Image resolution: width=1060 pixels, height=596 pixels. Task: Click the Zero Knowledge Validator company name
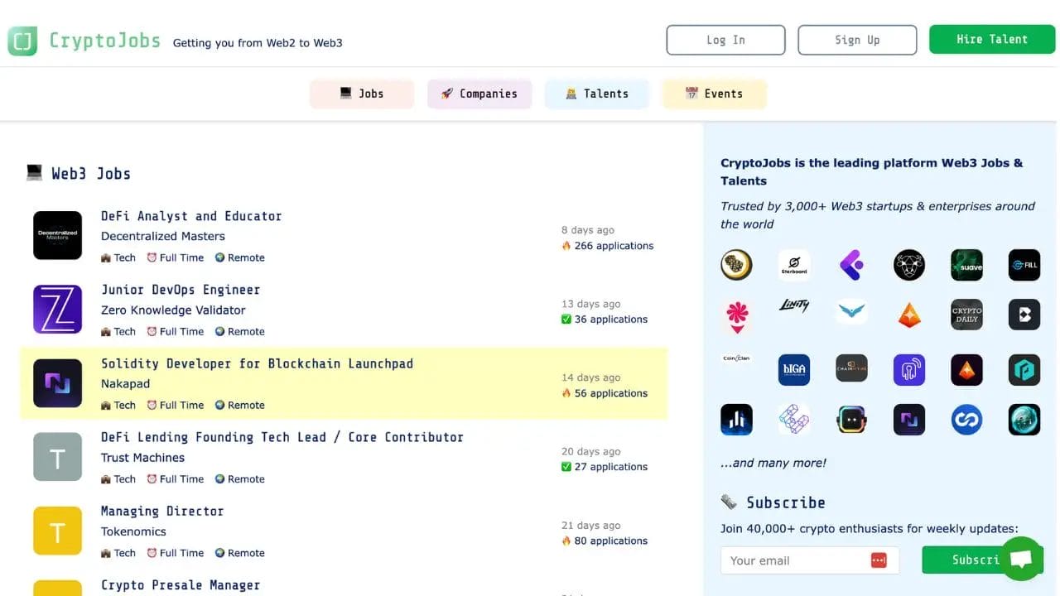point(173,310)
